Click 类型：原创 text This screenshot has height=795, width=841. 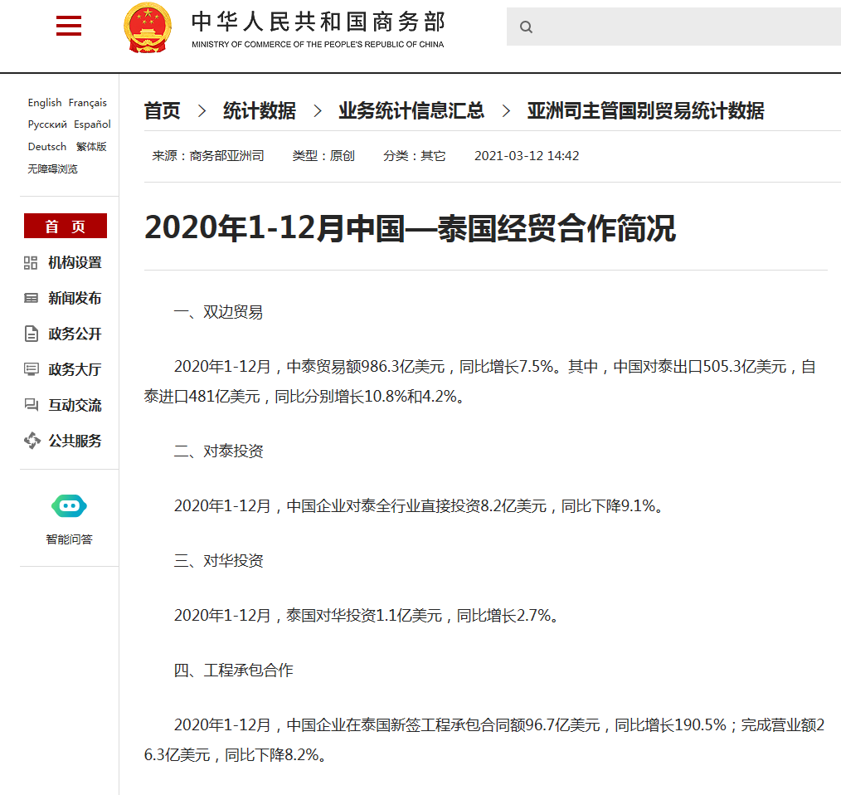(x=323, y=156)
